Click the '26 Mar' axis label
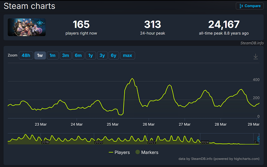Viewport: 267px width, 167px height. 149,124
